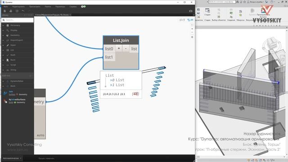This screenshot has width=288, height=162.
Task: Export workspace as image camera icon
Action: pyautogui.click(x=191, y=11)
